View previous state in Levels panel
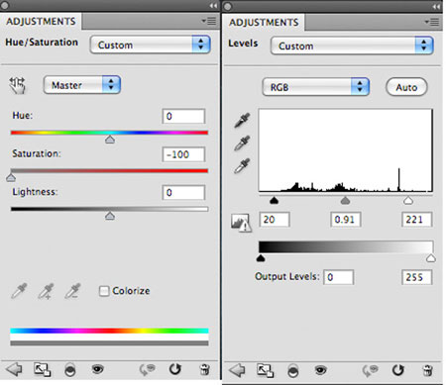 [370, 370]
